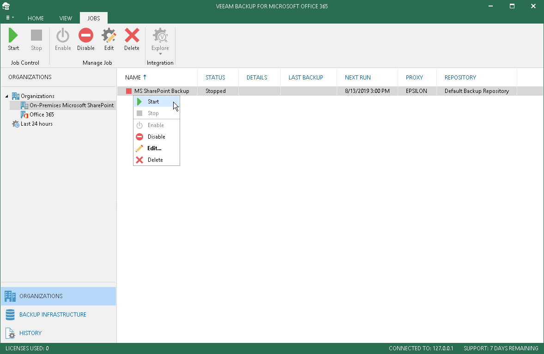Sort jobs by the STATUS column
The image size is (544, 354).
(215, 77)
